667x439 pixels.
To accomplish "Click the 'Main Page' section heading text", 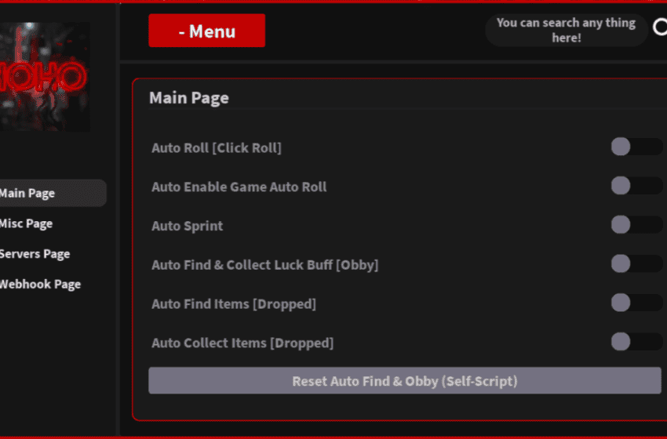I will (189, 98).
